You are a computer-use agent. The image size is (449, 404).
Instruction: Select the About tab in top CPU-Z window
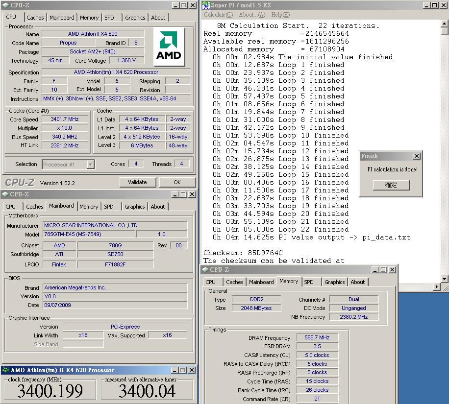(158, 18)
